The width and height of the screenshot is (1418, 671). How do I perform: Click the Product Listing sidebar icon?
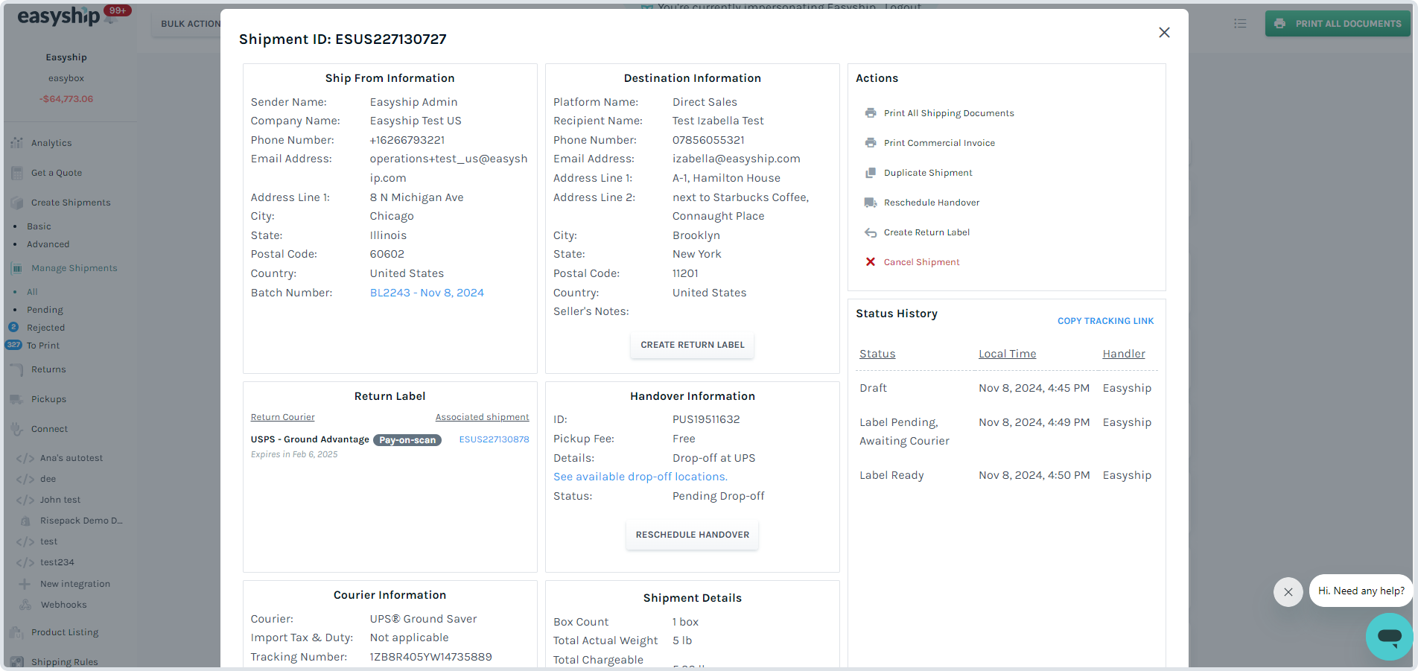click(x=17, y=632)
